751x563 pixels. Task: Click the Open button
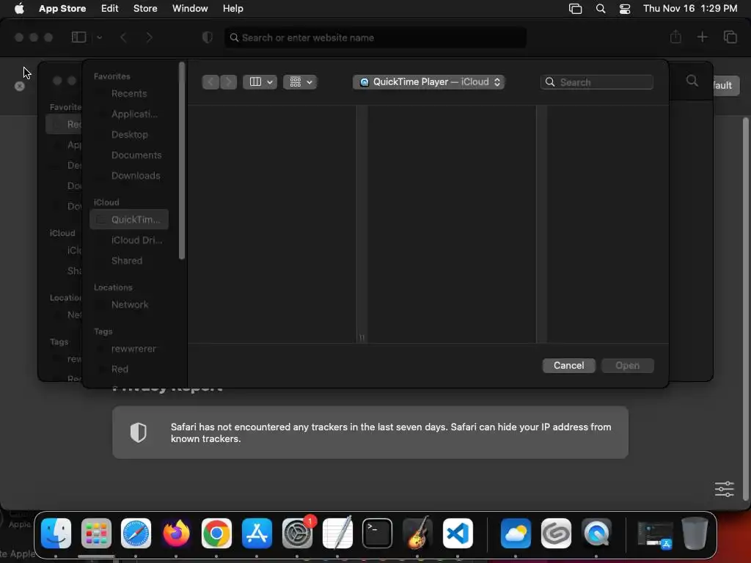(x=628, y=365)
